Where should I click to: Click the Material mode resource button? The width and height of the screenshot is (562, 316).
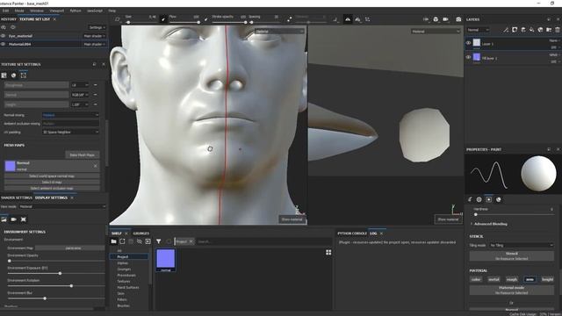511,291
